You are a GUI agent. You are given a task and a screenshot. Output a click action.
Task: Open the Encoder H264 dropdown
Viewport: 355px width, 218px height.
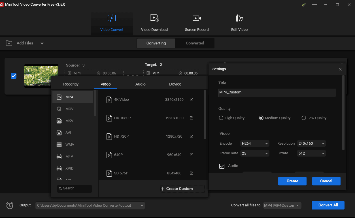coord(255,144)
